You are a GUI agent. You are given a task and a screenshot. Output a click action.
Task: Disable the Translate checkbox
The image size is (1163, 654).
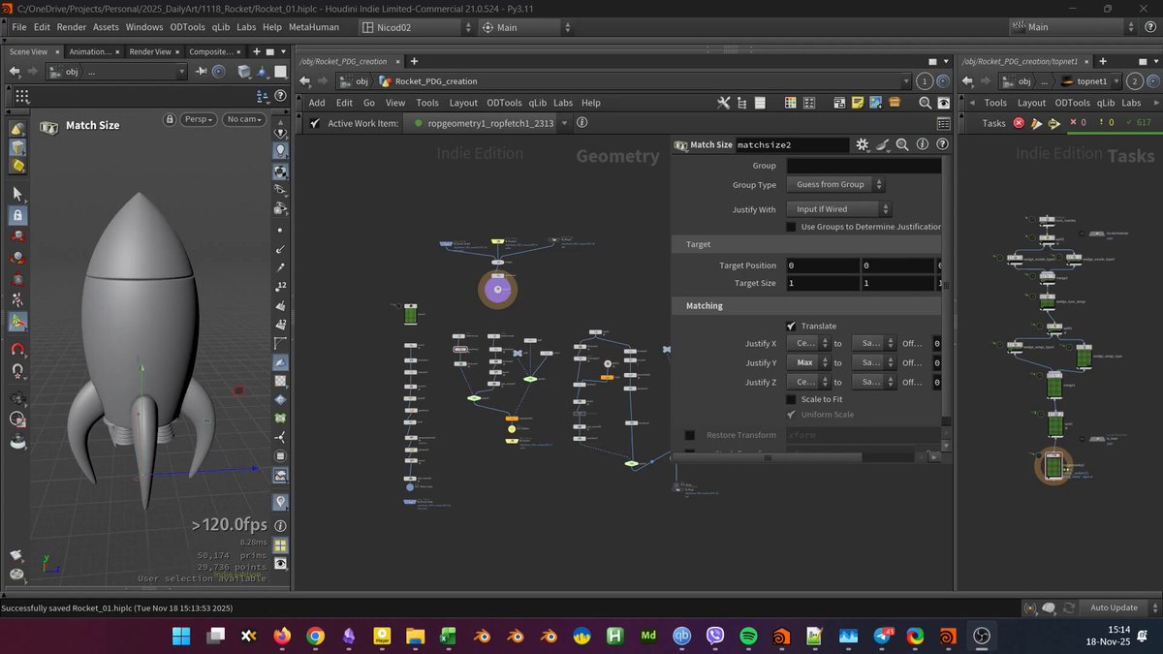click(x=792, y=326)
